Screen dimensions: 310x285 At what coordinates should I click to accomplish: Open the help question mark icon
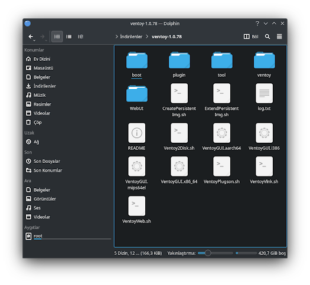pos(257,24)
